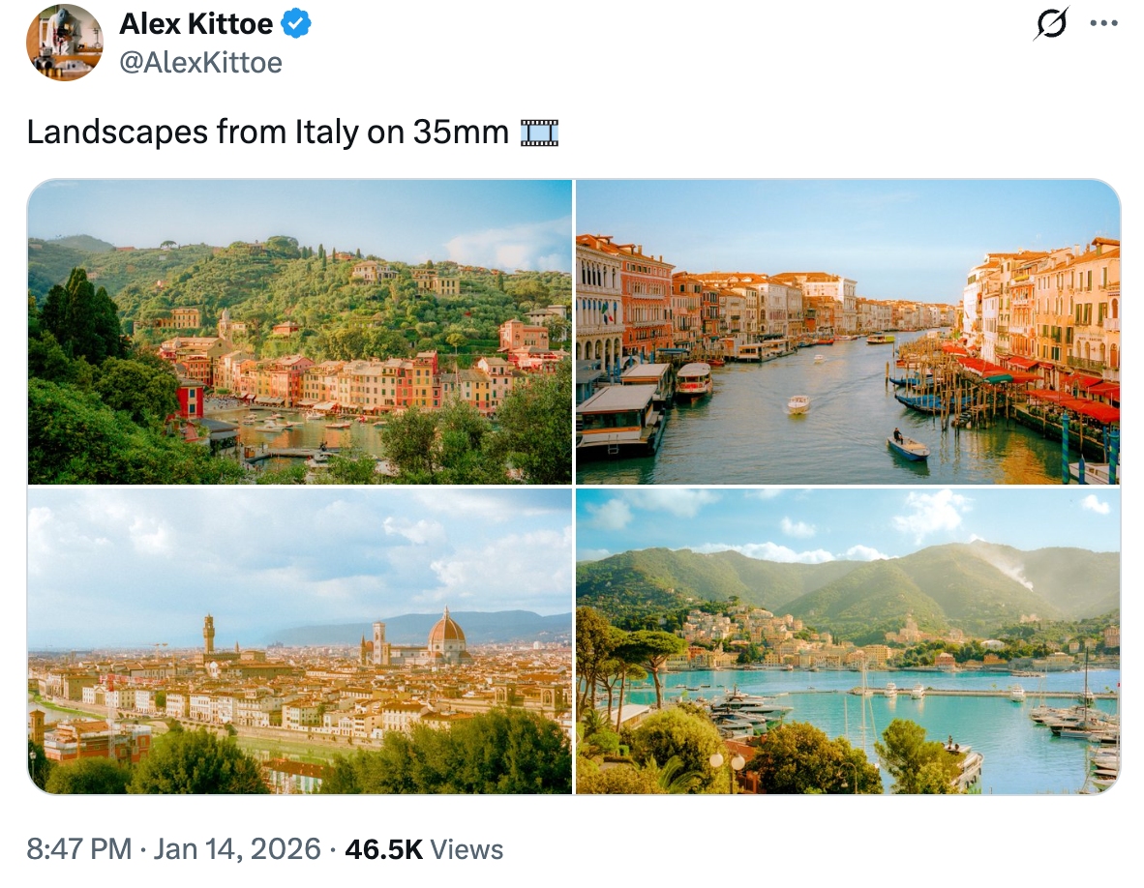Open Alex Kittoe's profile avatar
1144x888 pixels.
(64, 43)
